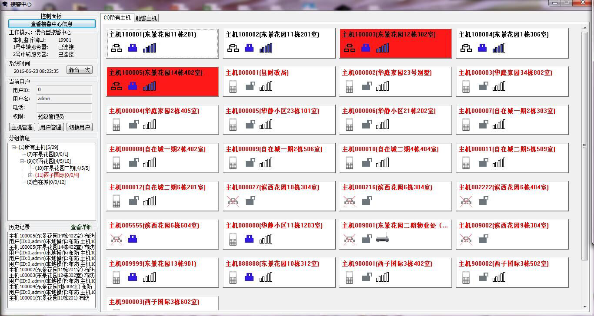Click phone icon on host 900001 card

(x=350, y=277)
